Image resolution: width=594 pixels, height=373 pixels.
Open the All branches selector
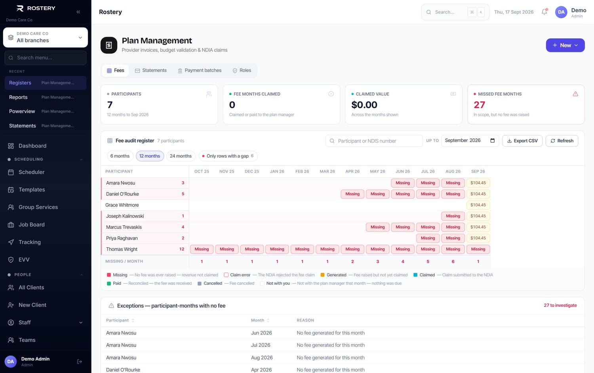[46, 37]
